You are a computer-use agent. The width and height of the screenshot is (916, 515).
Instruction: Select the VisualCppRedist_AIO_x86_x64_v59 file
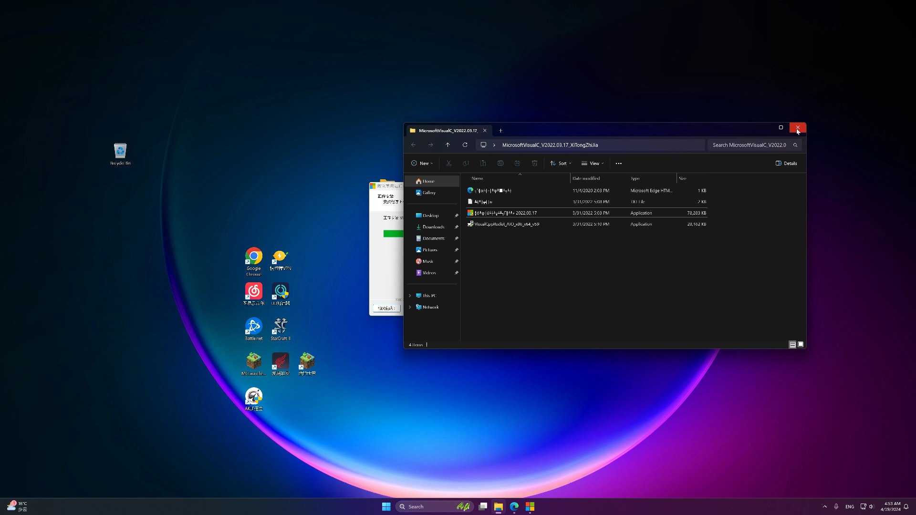pos(507,224)
